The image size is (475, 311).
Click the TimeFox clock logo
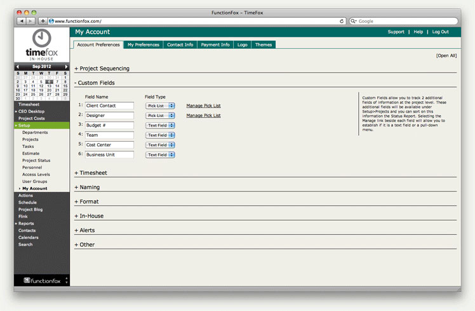[42, 38]
